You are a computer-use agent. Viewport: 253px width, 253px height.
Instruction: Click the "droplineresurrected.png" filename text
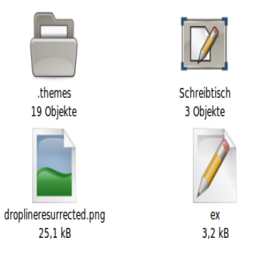coord(54,216)
